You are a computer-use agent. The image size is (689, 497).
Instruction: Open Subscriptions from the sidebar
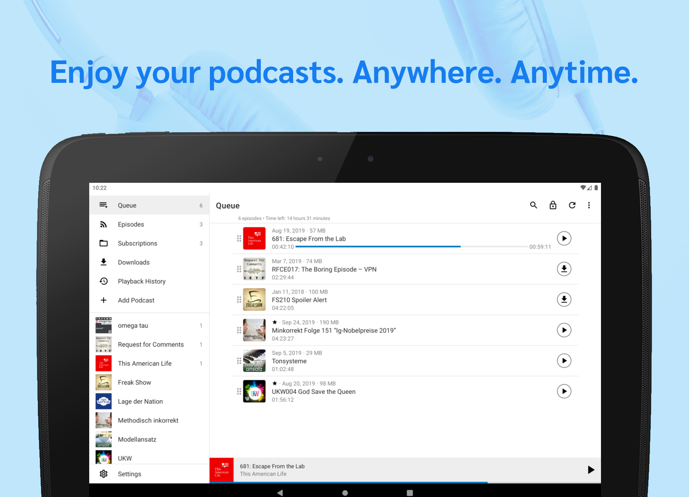pos(137,243)
